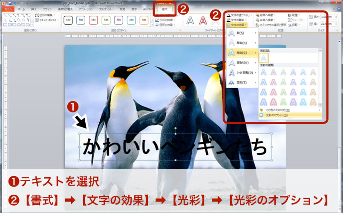
Task: Open 反射(R) reflection submenu
Action: click(x=242, y=43)
